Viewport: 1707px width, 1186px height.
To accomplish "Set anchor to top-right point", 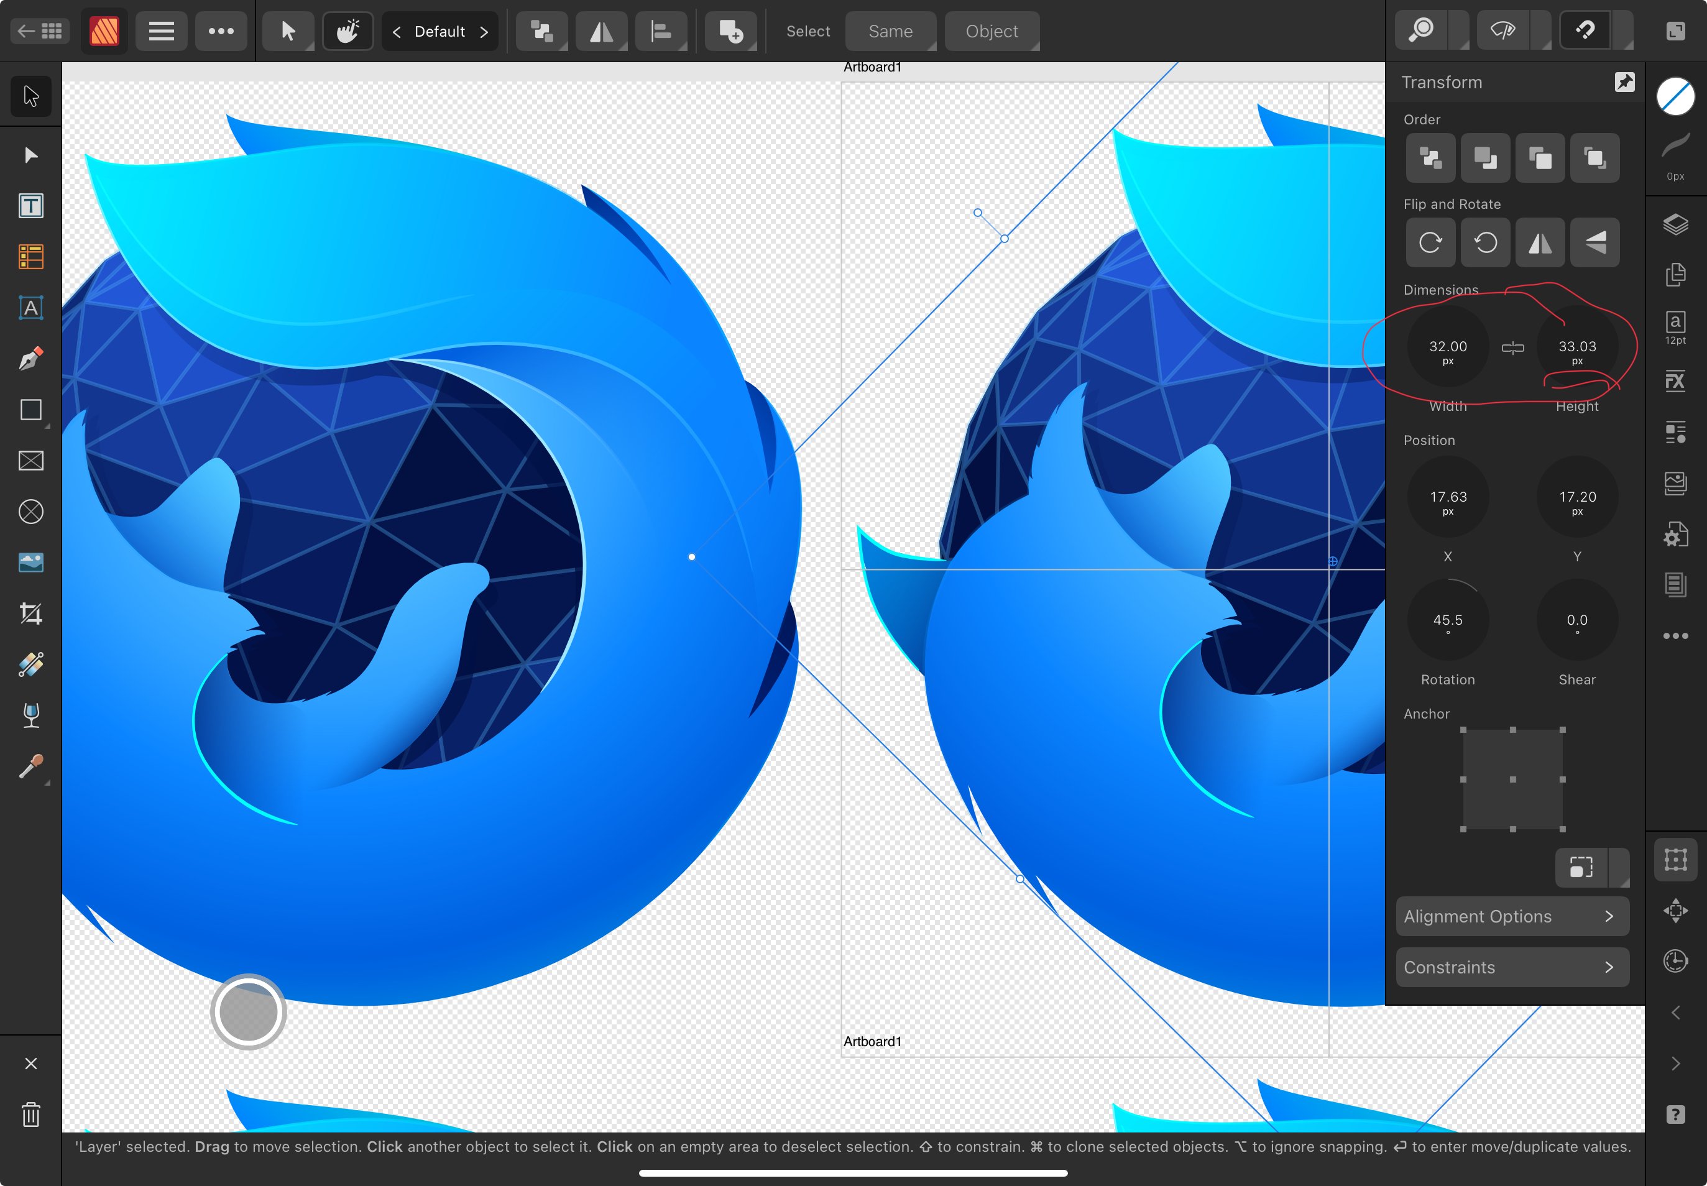I will click(x=1562, y=730).
